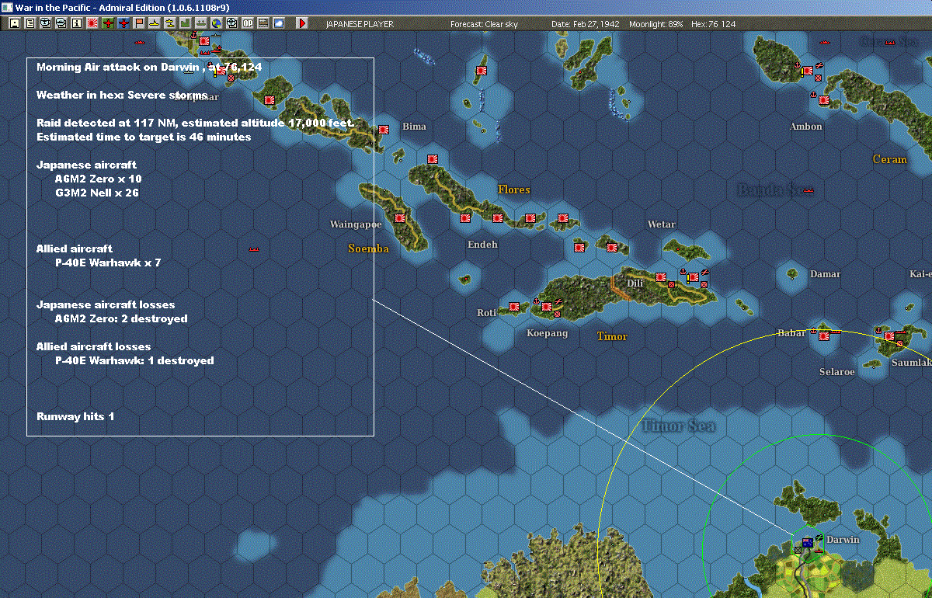Click the 'JAPANESE PLAYER' status label
Image resolution: width=932 pixels, height=598 pixels.
tap(360, 24)
